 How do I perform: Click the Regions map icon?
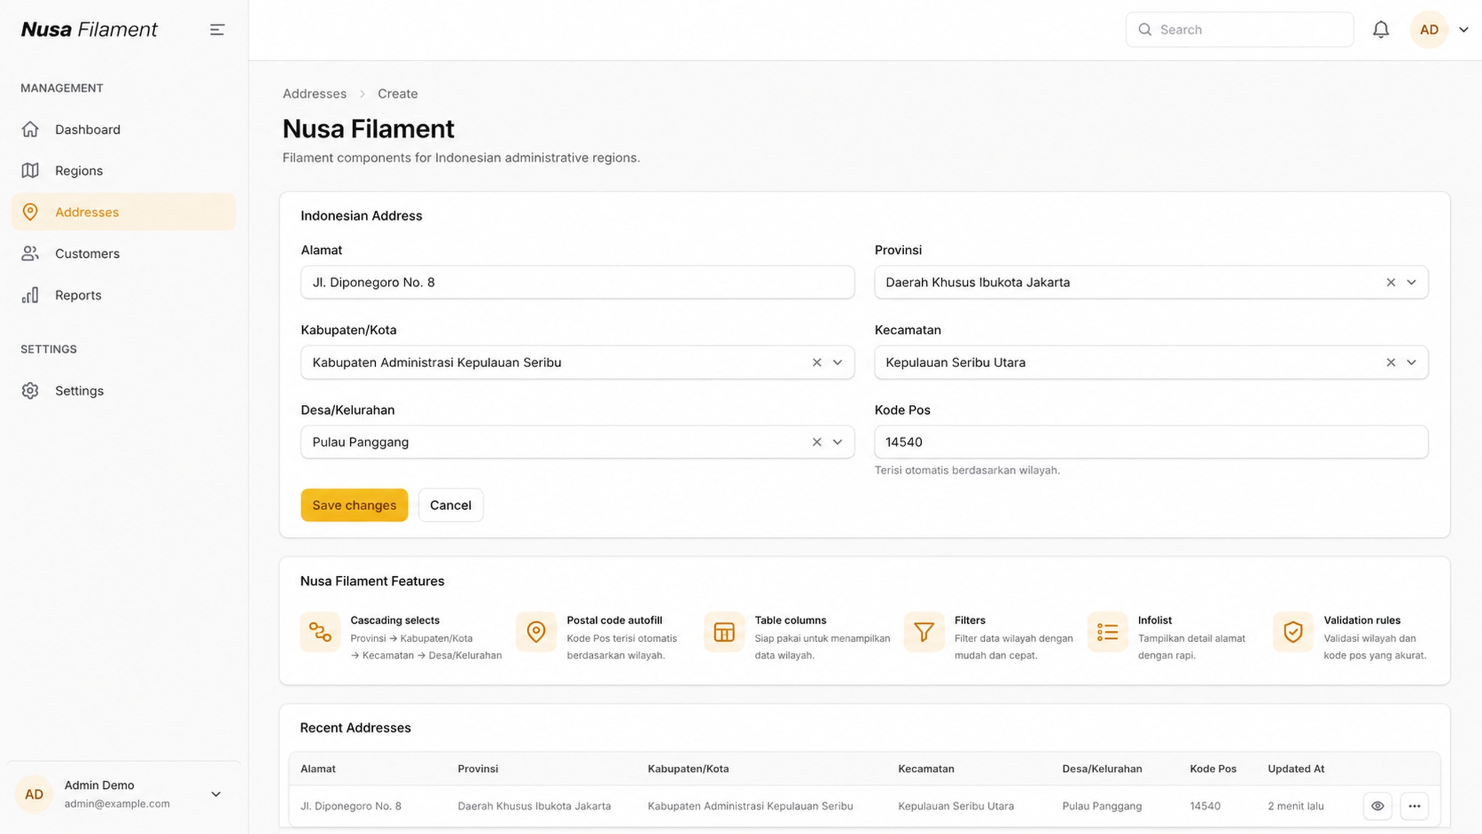coord(30,170)
